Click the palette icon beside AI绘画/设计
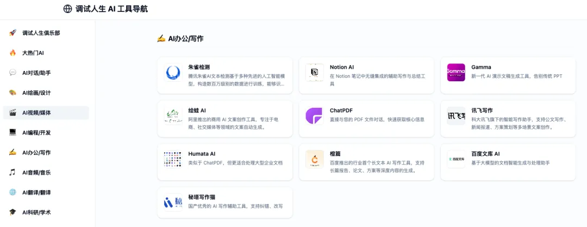The width and height of the screenshot is (587, 227). coord(13,93)
